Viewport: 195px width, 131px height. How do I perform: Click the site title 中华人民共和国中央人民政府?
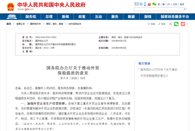click(x=51, y=5)
